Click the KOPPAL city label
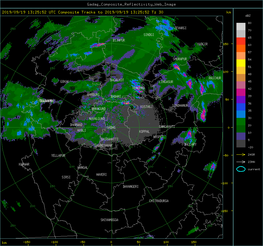Screen dimensions: 263x246 click(144, 131)
